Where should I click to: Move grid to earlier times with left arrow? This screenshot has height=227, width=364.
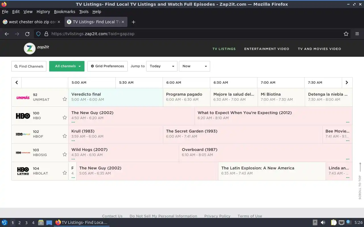point(16,83)
